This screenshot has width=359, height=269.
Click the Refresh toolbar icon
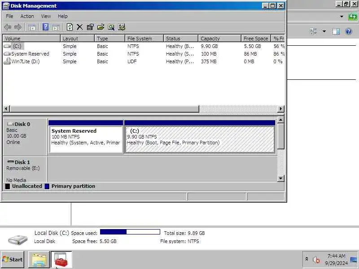click(70, 27)
